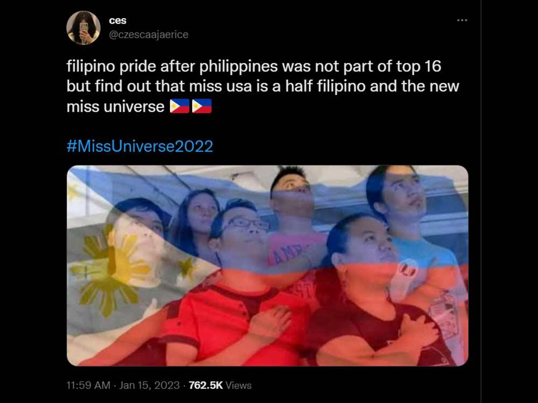Screen dimensions: 538x403
Task: Click the first Philippine flag emoji
Action: coord(180,106)
